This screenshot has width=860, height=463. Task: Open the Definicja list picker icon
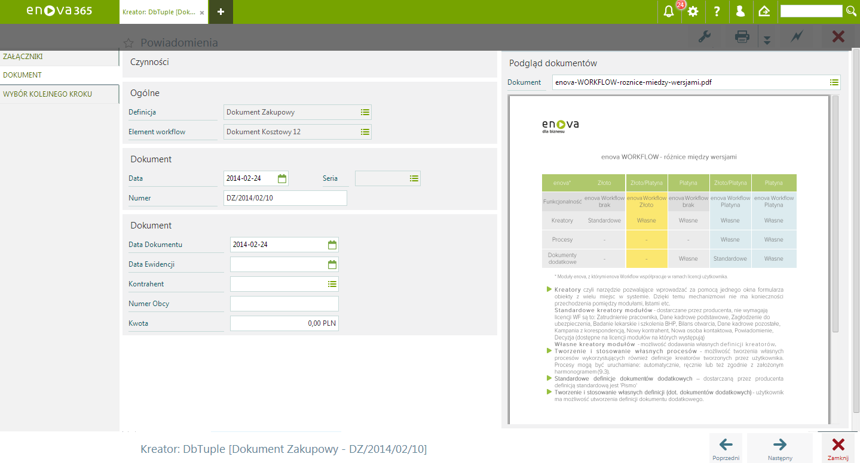coord(365,112)
